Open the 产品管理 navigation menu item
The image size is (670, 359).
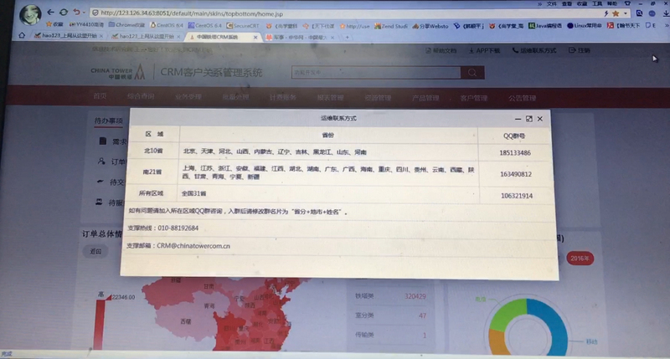coord(425,98)
